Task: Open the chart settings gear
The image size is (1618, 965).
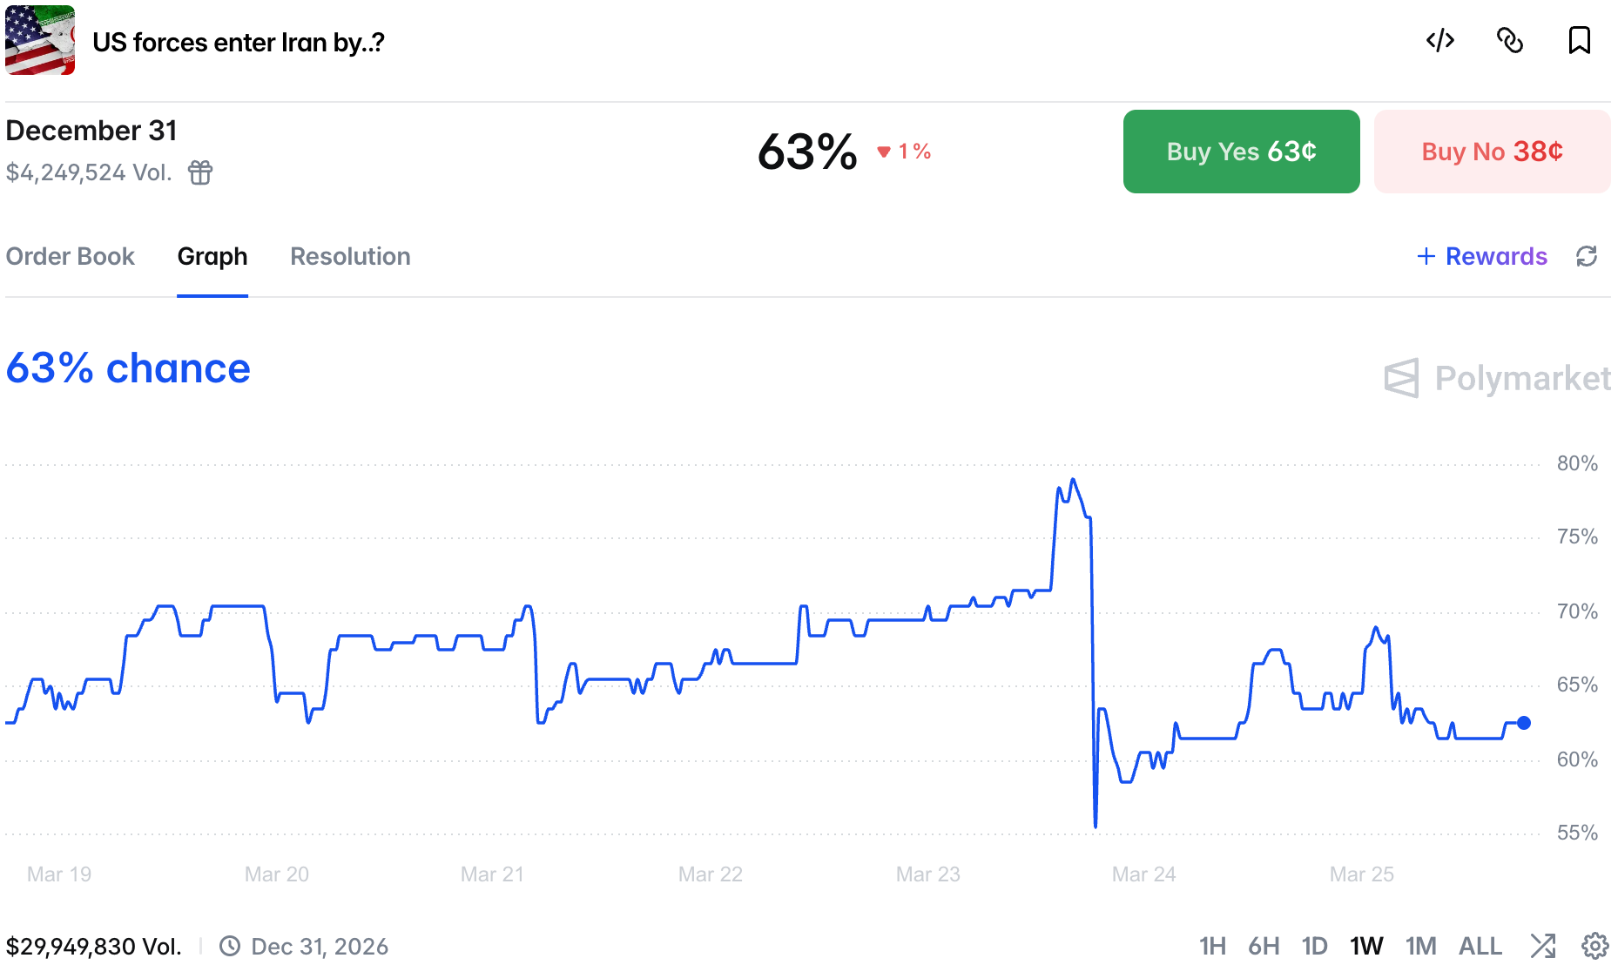Action: click(1594, 945)
